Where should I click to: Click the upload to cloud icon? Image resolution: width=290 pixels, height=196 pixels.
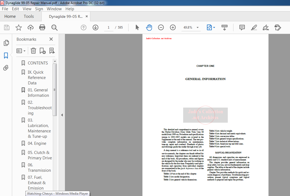(31, 27)
